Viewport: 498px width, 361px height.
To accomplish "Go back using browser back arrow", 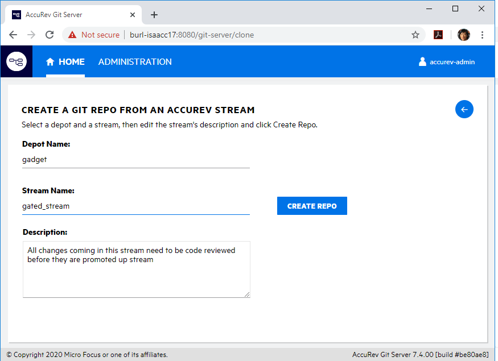I will pos(13,35).
